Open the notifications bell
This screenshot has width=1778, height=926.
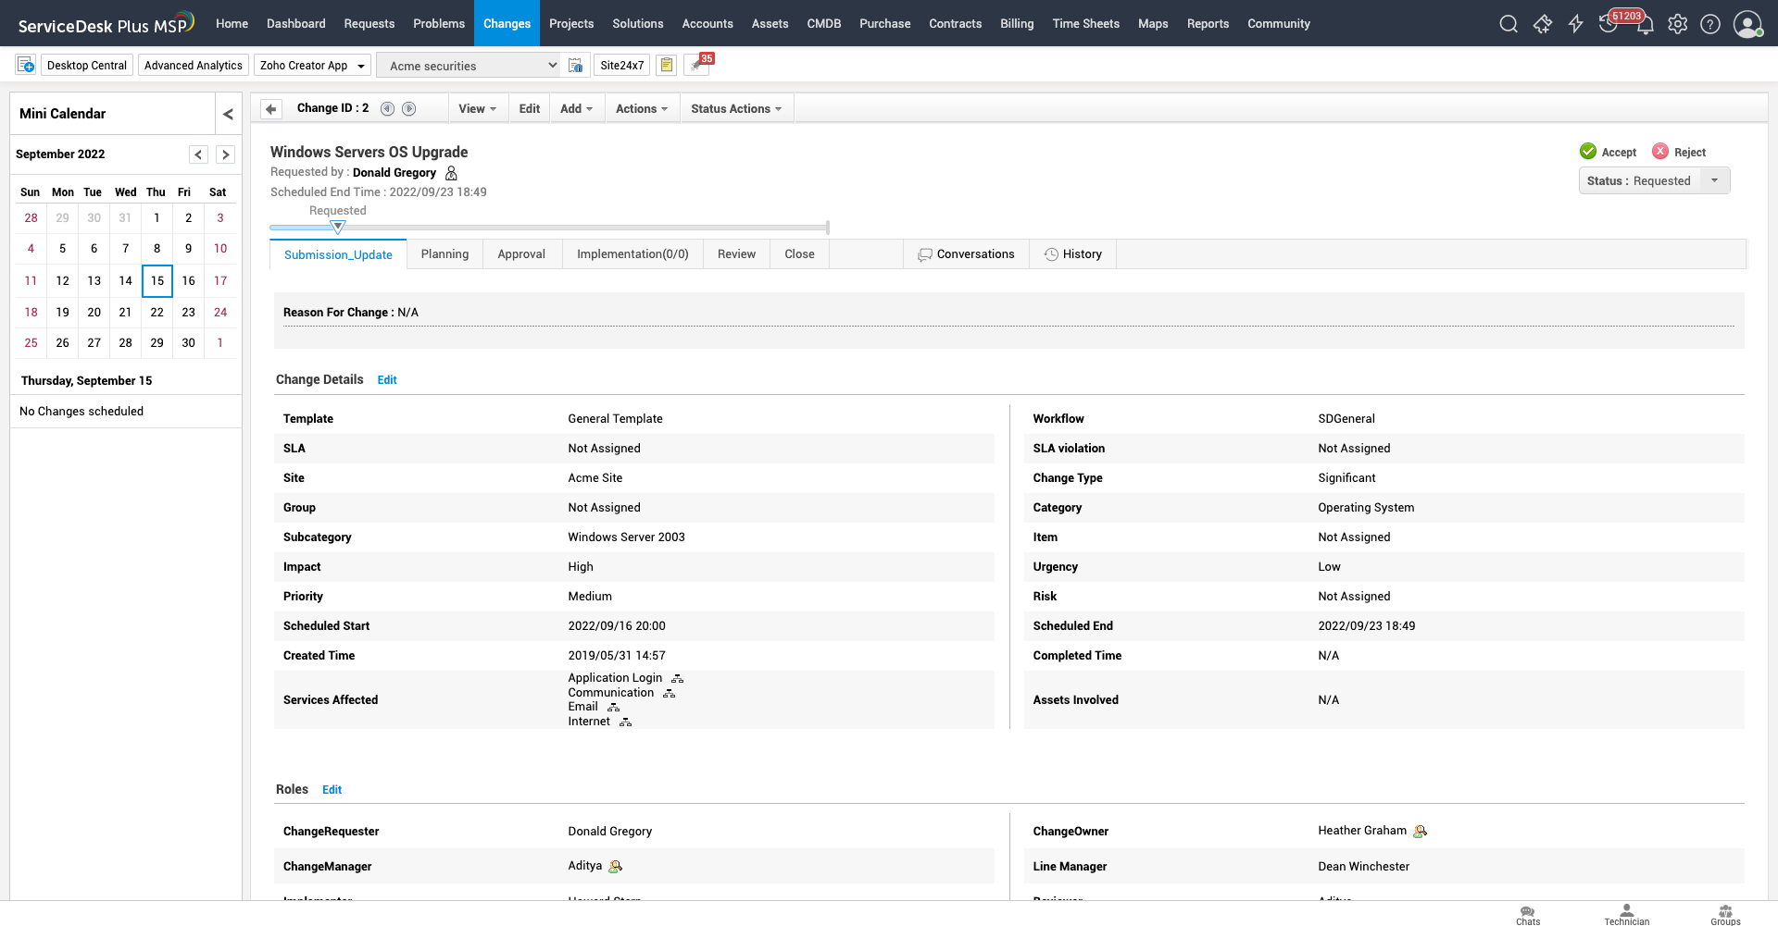1646,25
